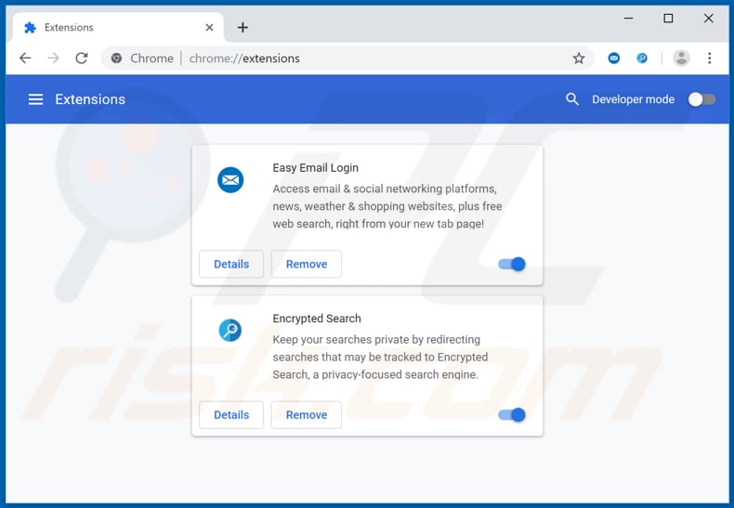Open Chrome's three-dot menu

click(710, 58)
